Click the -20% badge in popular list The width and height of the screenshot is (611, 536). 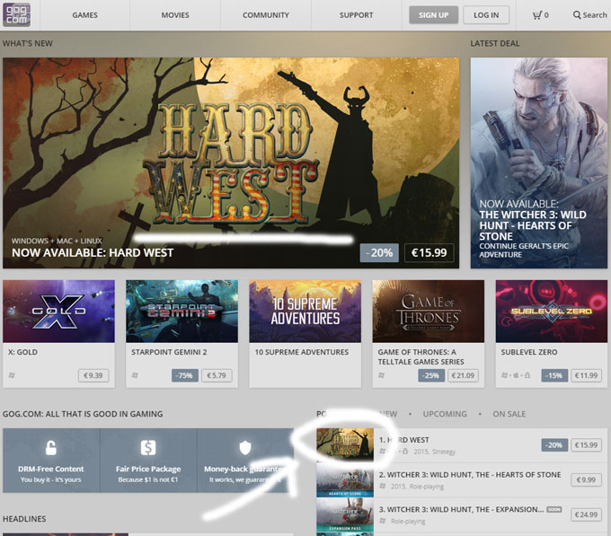click(554, 445)
